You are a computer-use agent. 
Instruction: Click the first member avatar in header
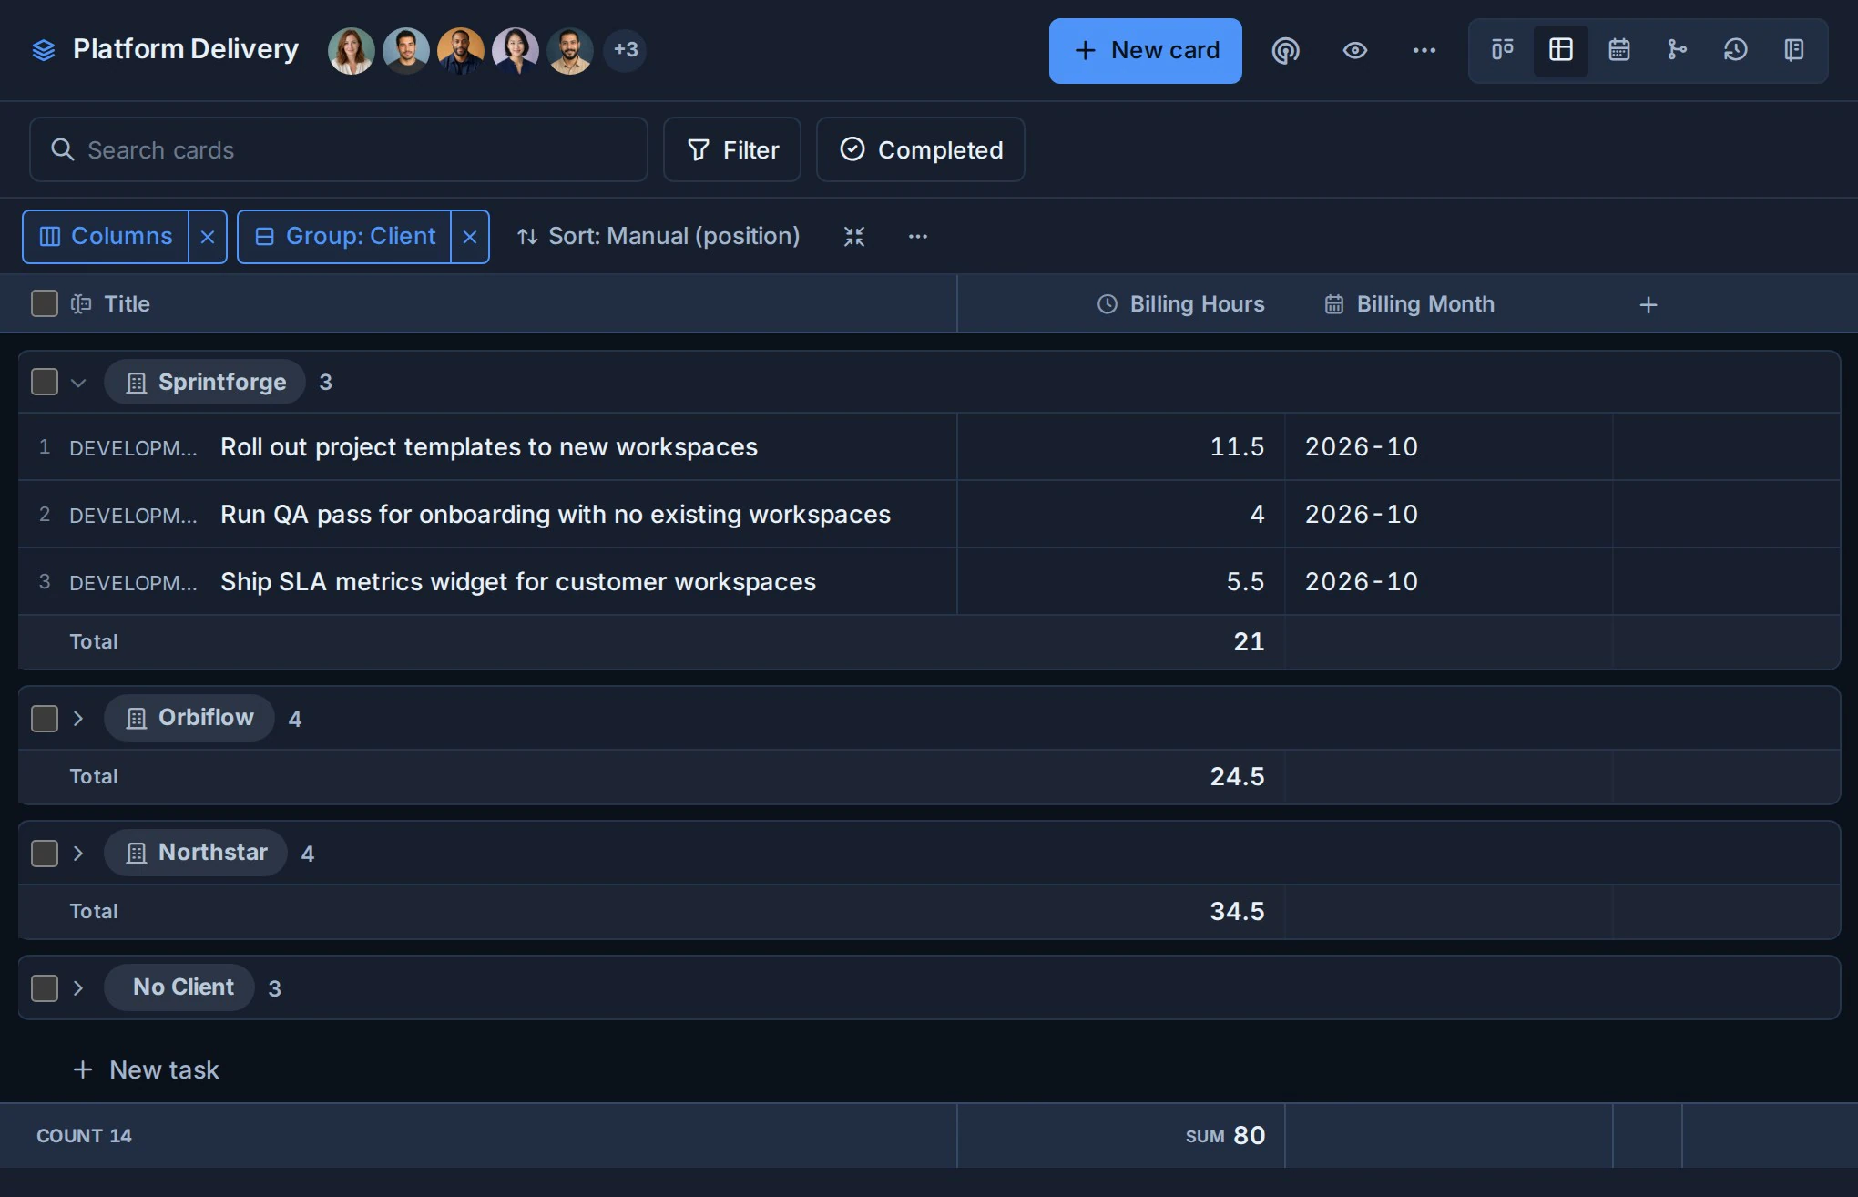[x=351, y=50]
